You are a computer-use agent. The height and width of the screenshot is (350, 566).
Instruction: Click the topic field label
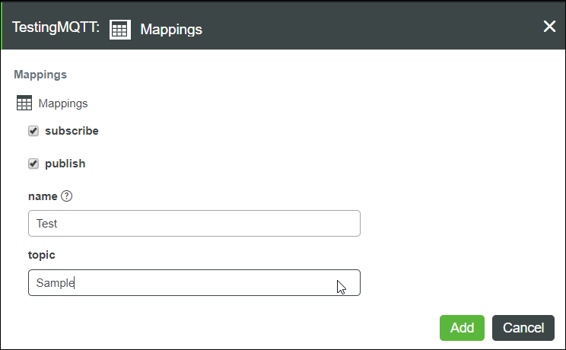click(x=42, y=255)
